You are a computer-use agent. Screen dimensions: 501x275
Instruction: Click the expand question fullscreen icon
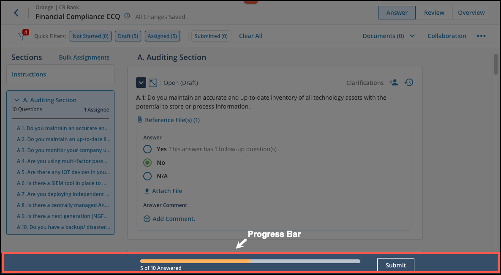coord(153,83)
